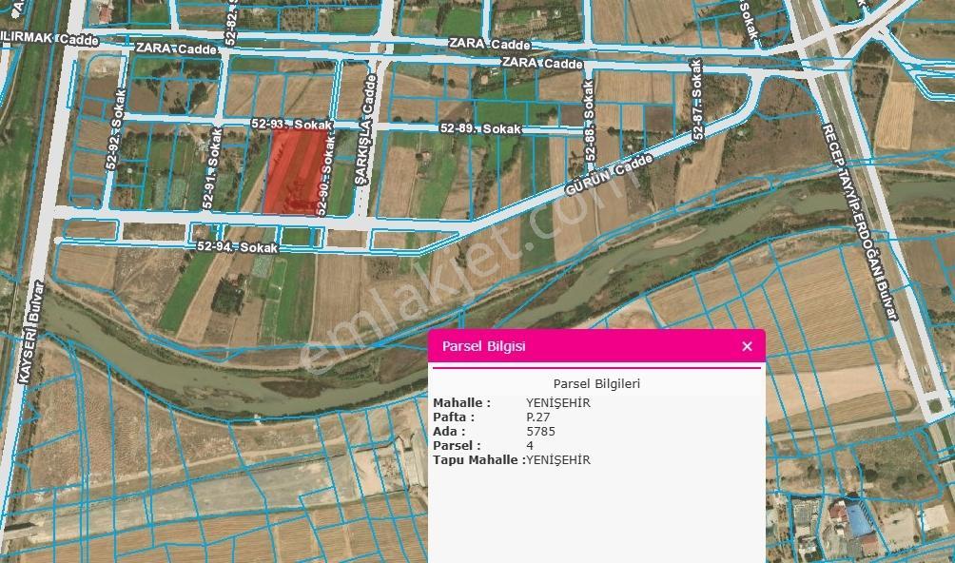Click the 52-89. Sokak street label

(x=480, y=129)
